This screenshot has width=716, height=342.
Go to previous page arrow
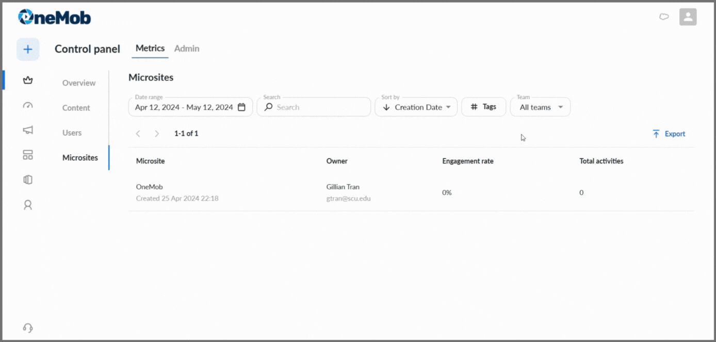click(x=138, y=134)
